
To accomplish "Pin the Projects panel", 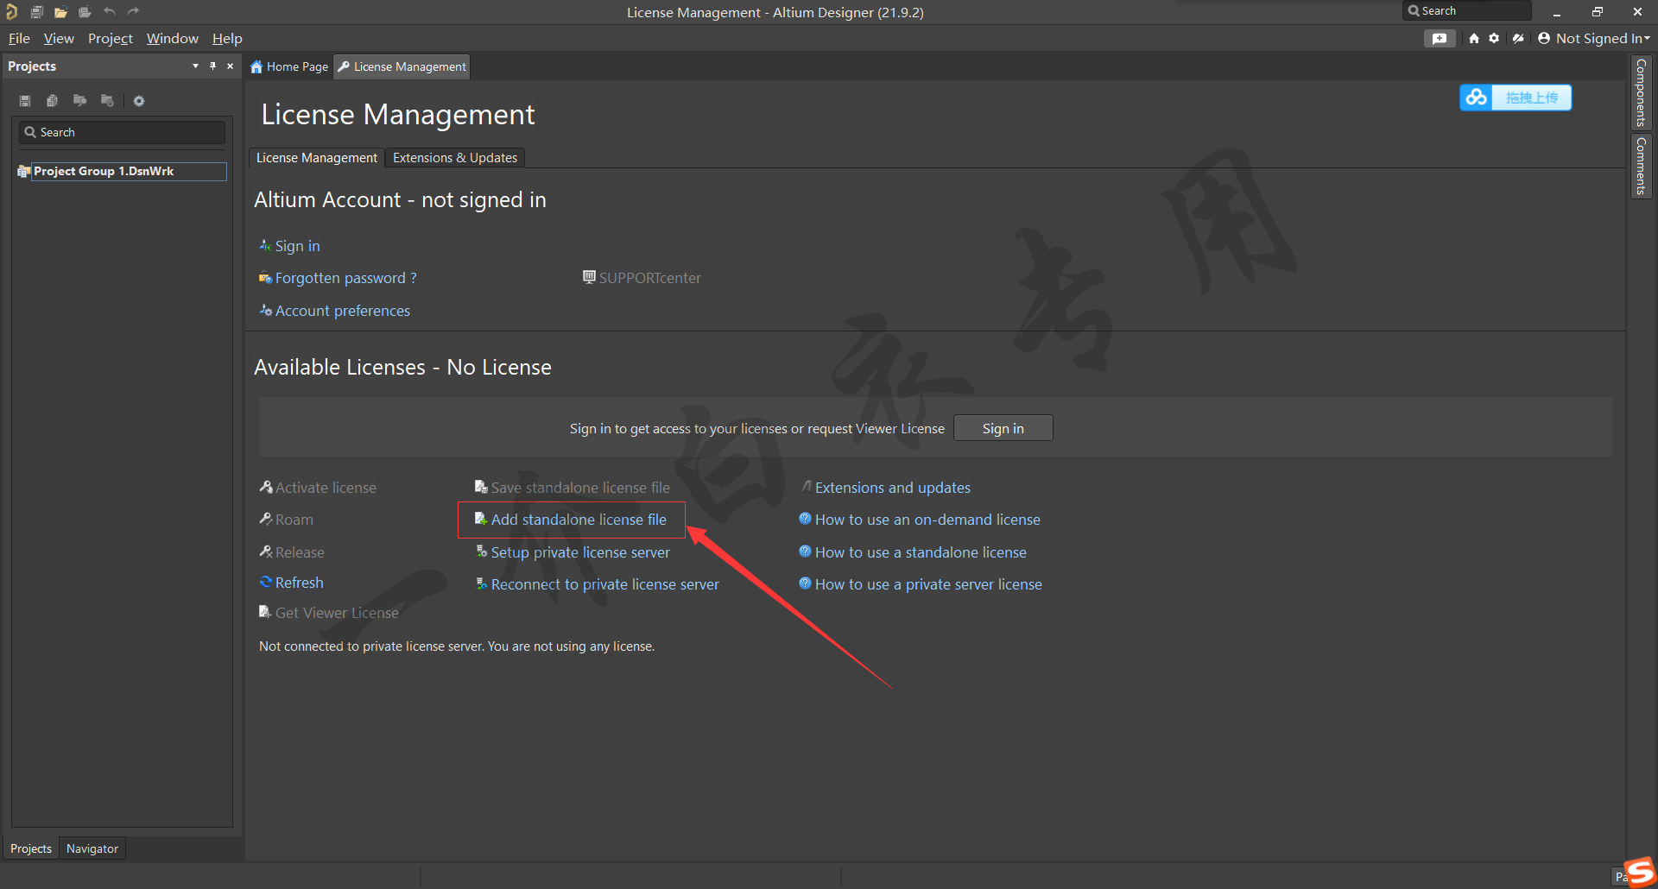I will 212,66.
